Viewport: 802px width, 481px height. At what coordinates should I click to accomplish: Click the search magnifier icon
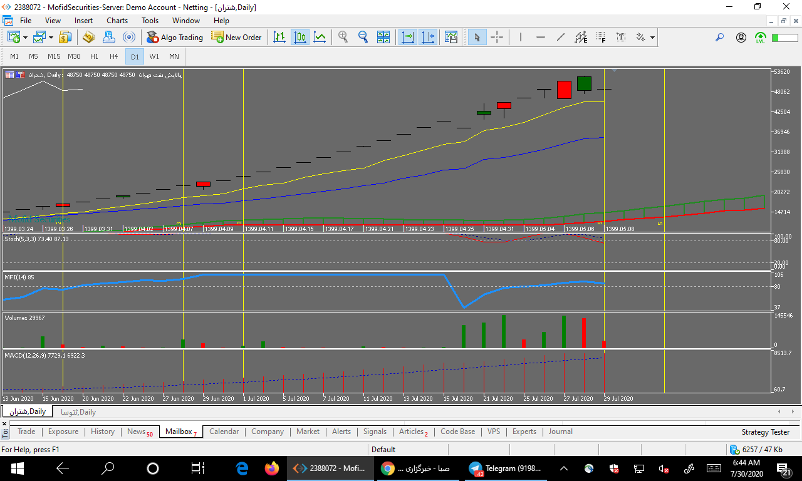pyautogui.click(x=719, y=38)
